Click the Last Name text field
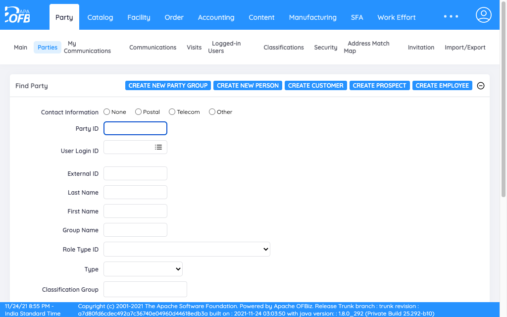This screenshot has height=317, width=507. [x=135, y=192]
